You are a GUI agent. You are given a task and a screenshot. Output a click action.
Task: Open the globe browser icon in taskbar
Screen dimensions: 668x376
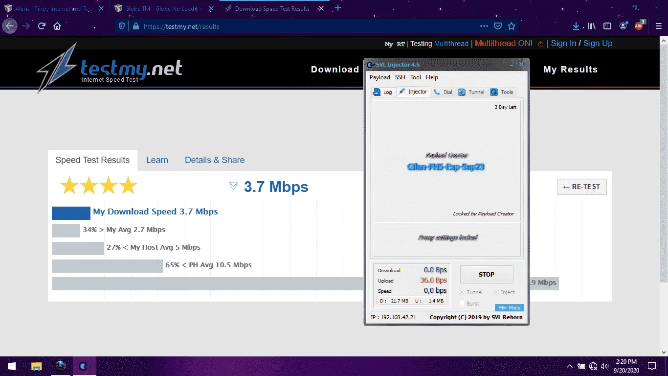(61, 366)
